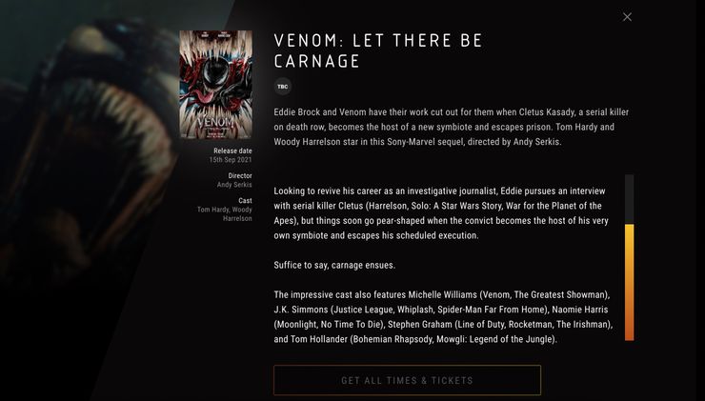Click the Director label
The width and height of the screenshot is (705, 401).
click(240, 176)
